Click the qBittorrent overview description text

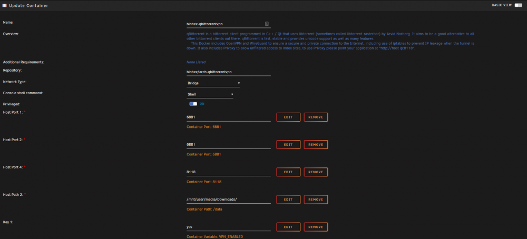(x=330, y=41)
